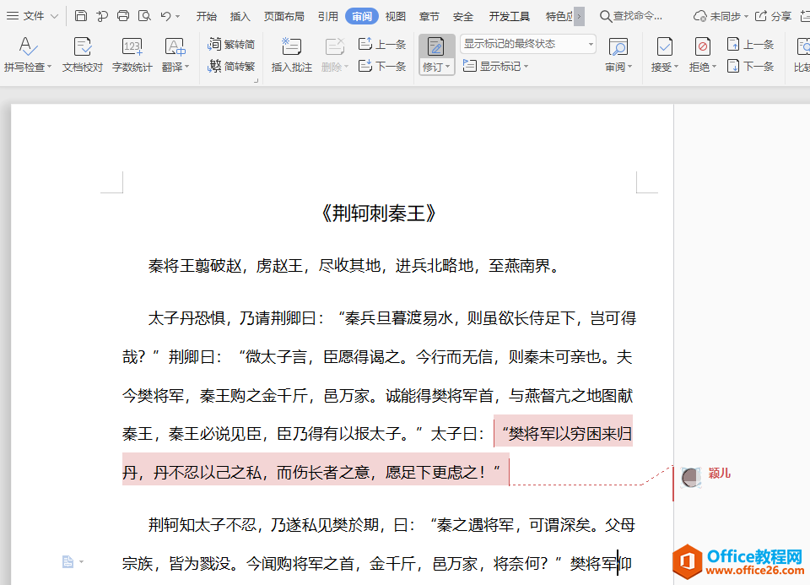Click the 删除 comment icon
Viewport: 810px width, 585px height.
coord(334,47)
